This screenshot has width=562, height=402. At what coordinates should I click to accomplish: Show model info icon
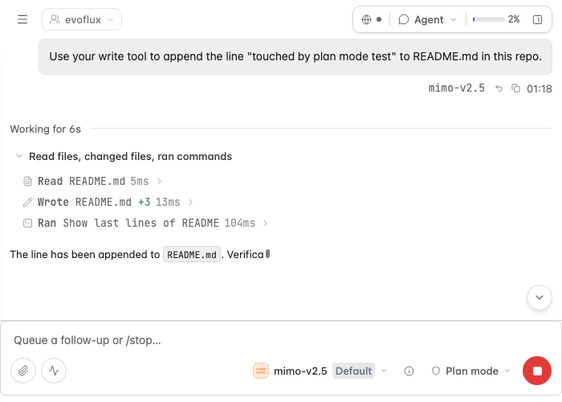coord(409,371)
